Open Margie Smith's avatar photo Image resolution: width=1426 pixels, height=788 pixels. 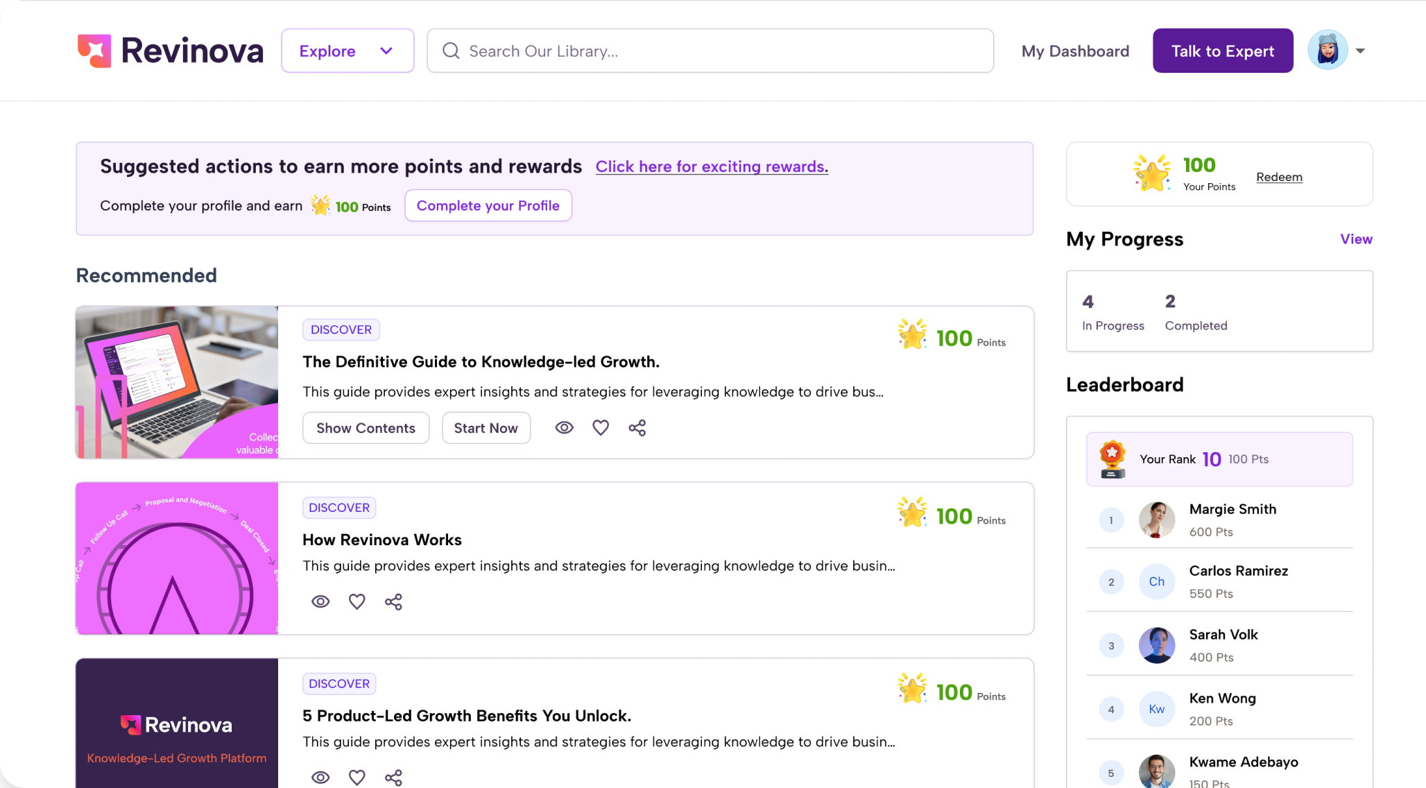click(1157, 520)
